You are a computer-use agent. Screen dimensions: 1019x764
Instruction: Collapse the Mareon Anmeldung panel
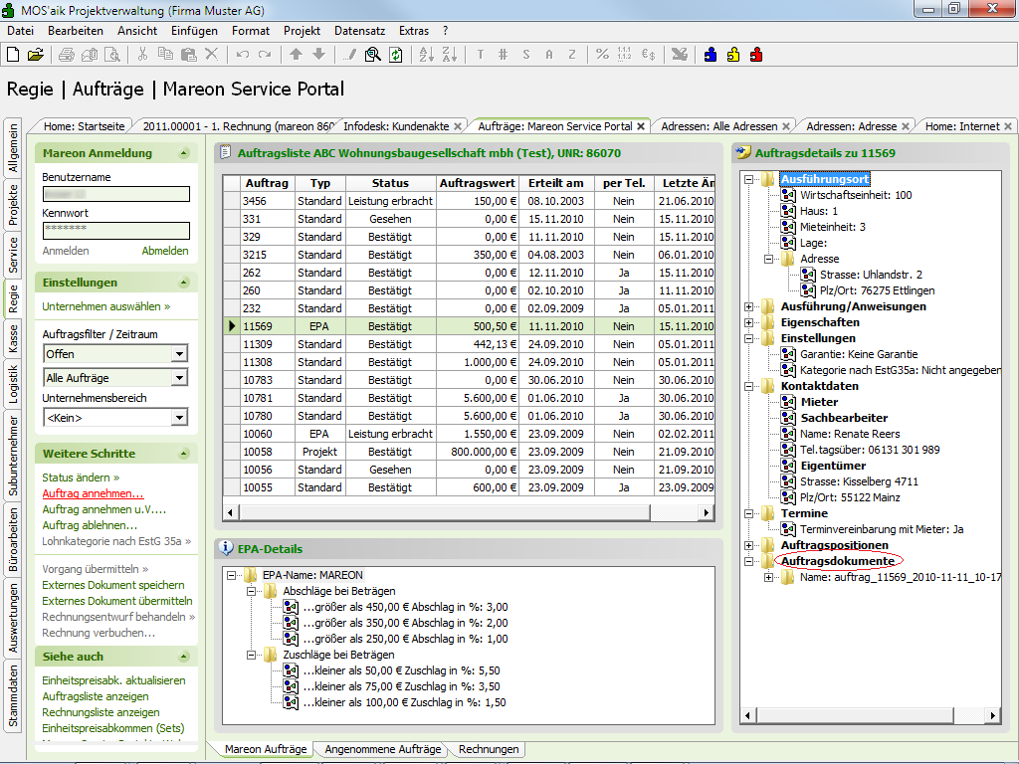point(184,153)
